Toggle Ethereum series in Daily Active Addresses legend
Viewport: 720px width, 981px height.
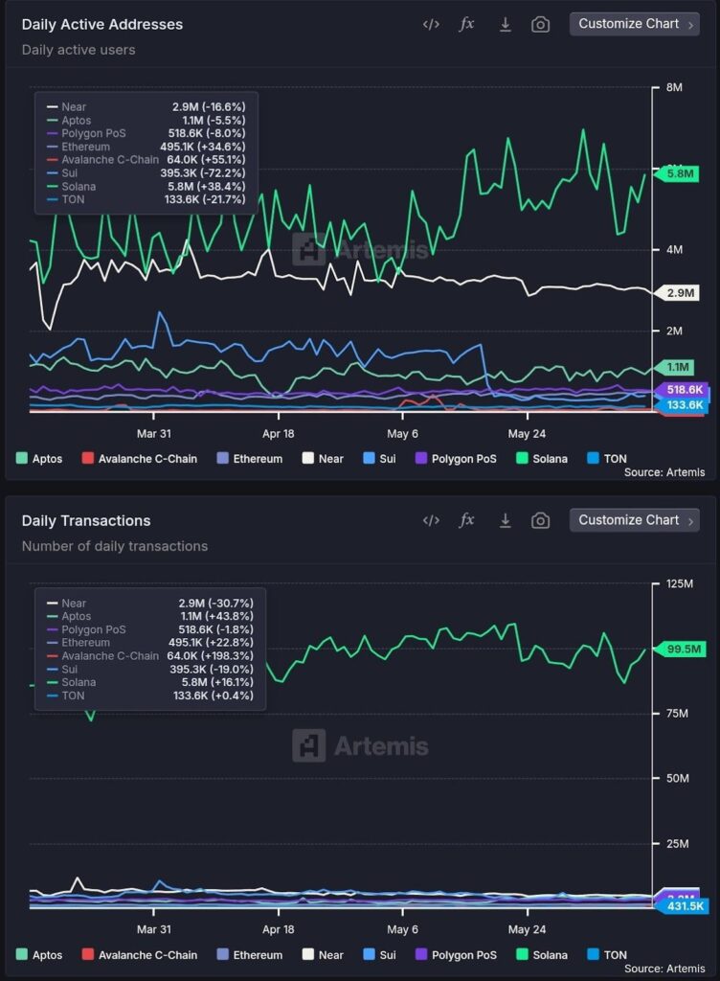249,459
